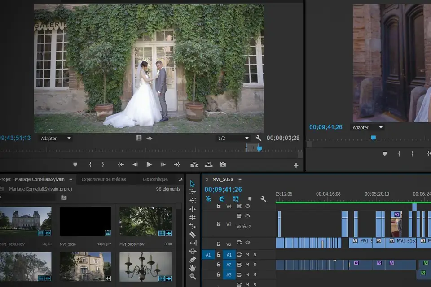Open source monitor Adapter zoom dropdown

56,139
